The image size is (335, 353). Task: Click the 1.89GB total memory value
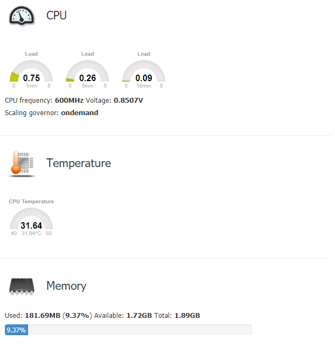pyautogui.click(x=187, y=315)
